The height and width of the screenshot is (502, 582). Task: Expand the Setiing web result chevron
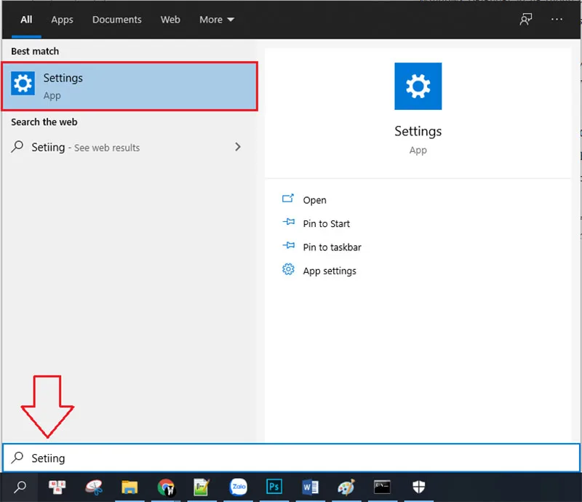(238, 147)
